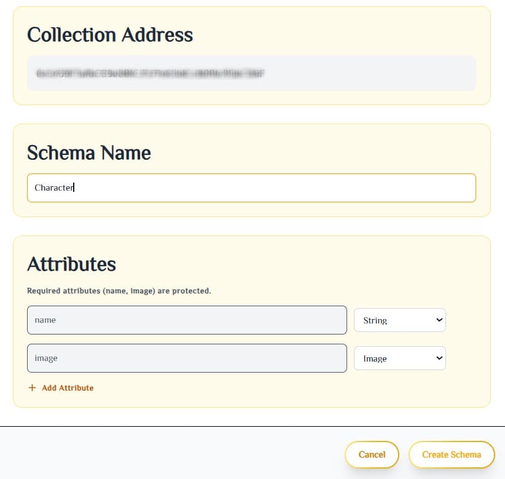The height and width of the screenshot is (479, 505).
Task: Click the protected image attribute field
Action: [x=187, y=358]
